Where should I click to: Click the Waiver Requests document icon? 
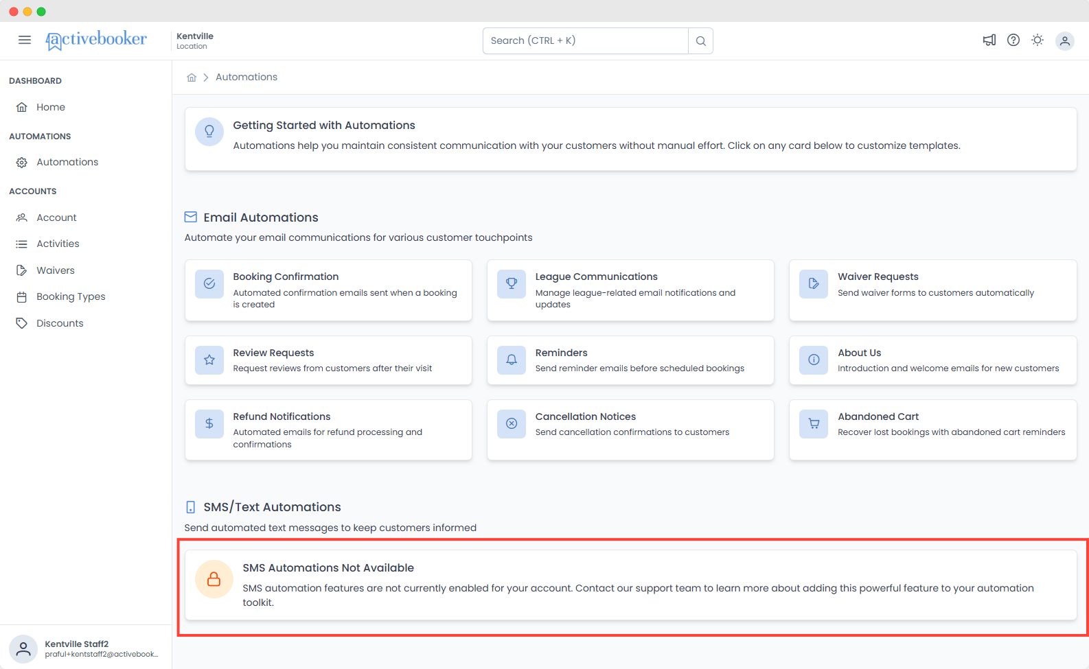coord(814,283)
